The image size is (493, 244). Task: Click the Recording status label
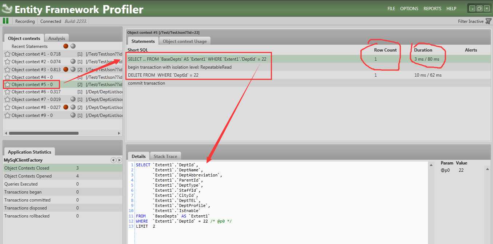point(25,21)
